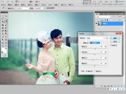Select the Type tool
126x94 pixels.
[x=6, y=37]
